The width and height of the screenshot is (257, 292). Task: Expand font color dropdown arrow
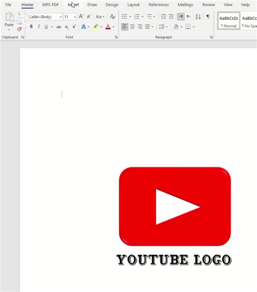(x=113, y=27)
